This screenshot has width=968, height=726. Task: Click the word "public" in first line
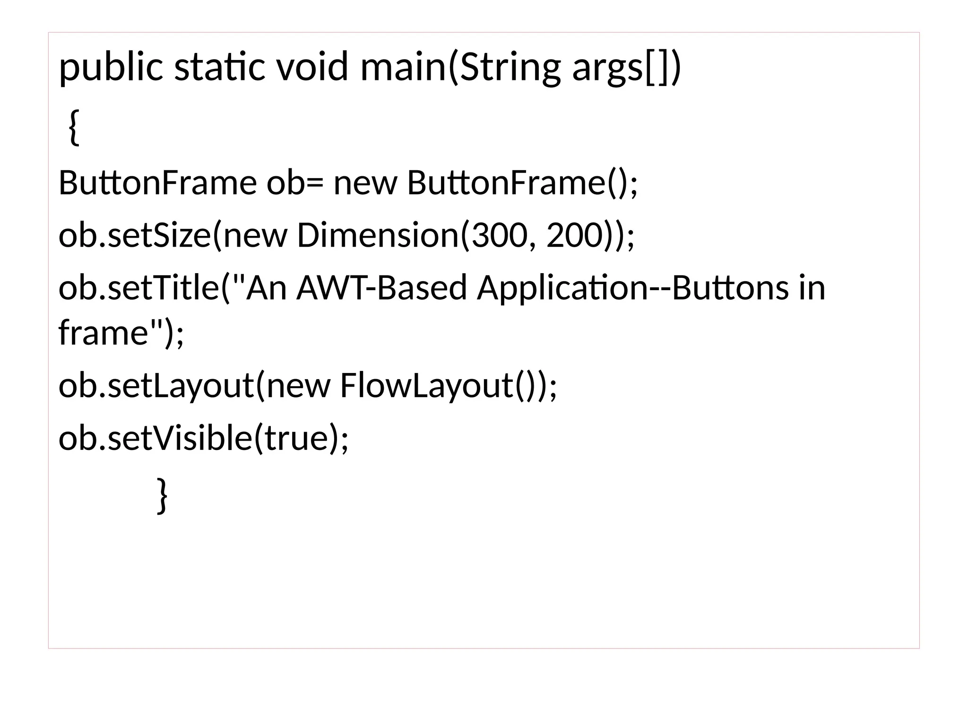111,67
